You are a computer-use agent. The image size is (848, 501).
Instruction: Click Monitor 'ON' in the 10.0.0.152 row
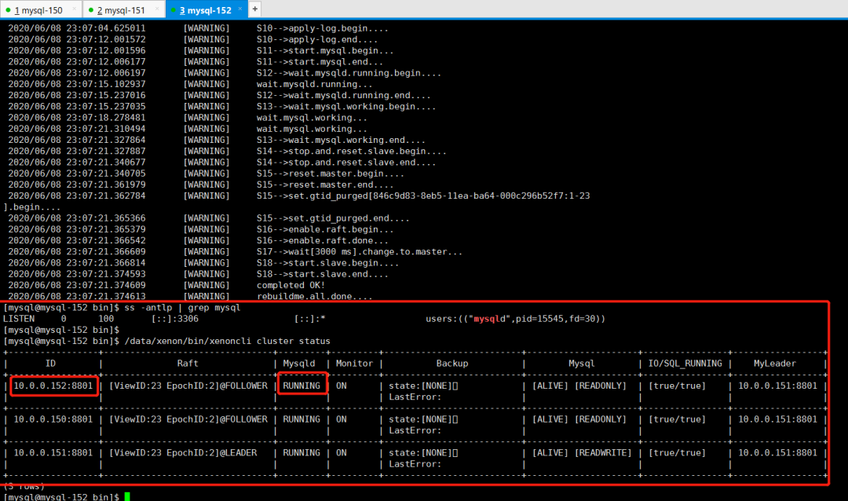342,386
